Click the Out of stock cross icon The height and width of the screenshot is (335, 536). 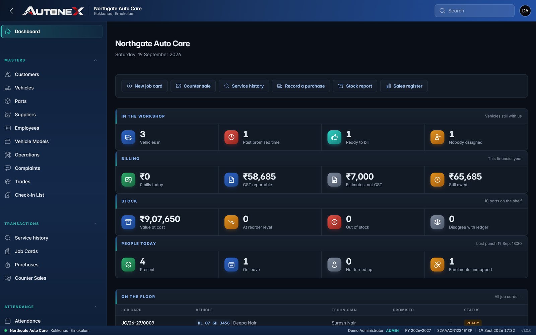334,222
